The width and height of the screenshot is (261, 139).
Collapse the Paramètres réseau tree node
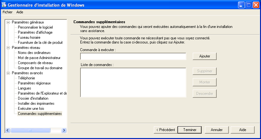click(x=8, y=48)
